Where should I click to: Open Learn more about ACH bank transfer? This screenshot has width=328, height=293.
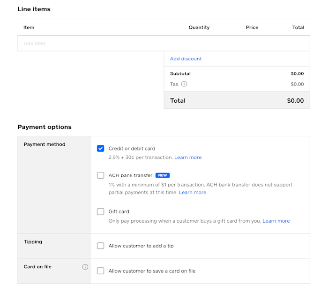pos(192,193)
